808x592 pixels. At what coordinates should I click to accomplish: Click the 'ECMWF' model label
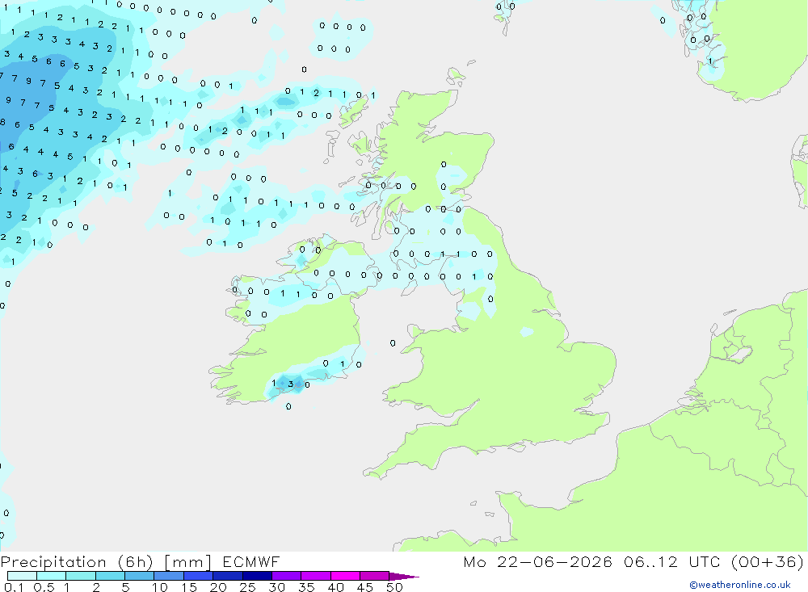pos(251,561)
